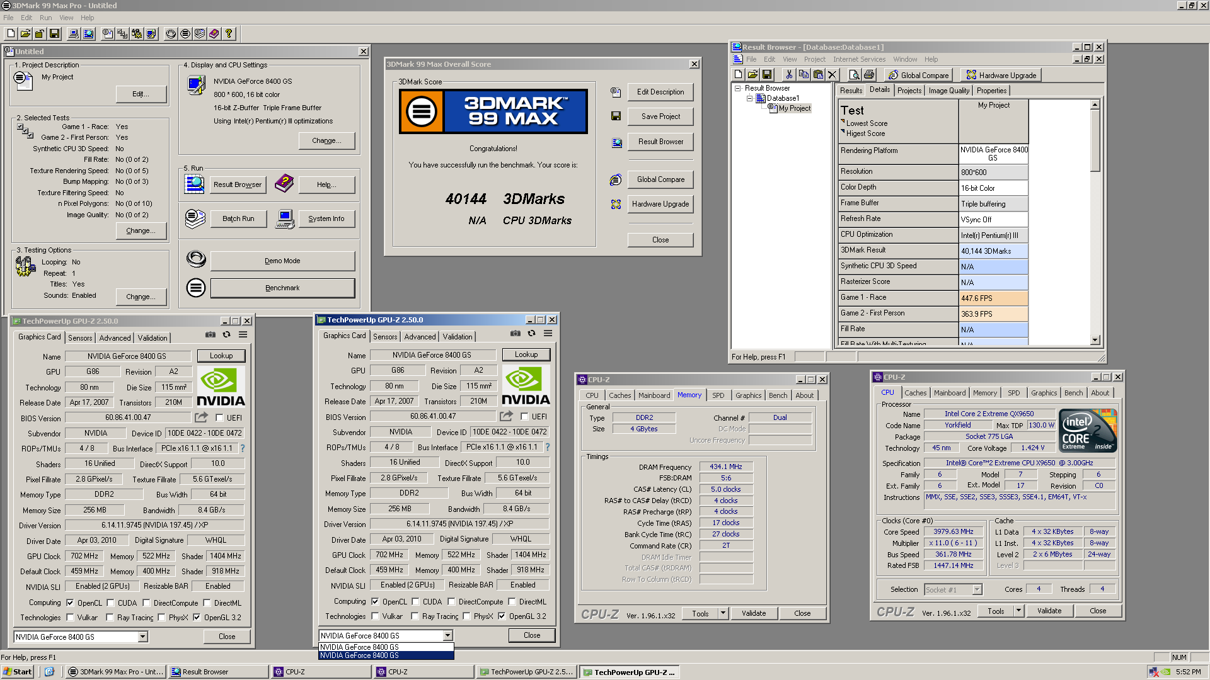Switch to Result Browser via taskbar button

click(x=219, y=672)
